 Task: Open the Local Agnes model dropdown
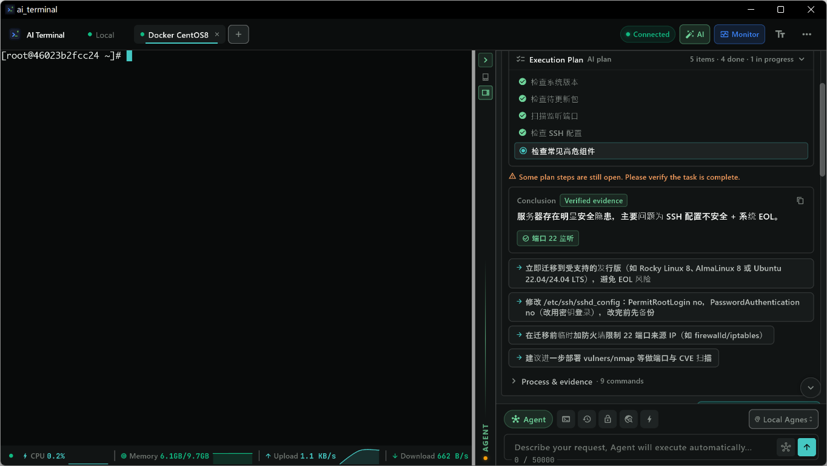pos(783,419)
